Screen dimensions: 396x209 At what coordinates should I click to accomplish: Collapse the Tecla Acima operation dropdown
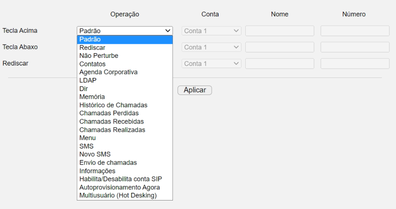125,31
